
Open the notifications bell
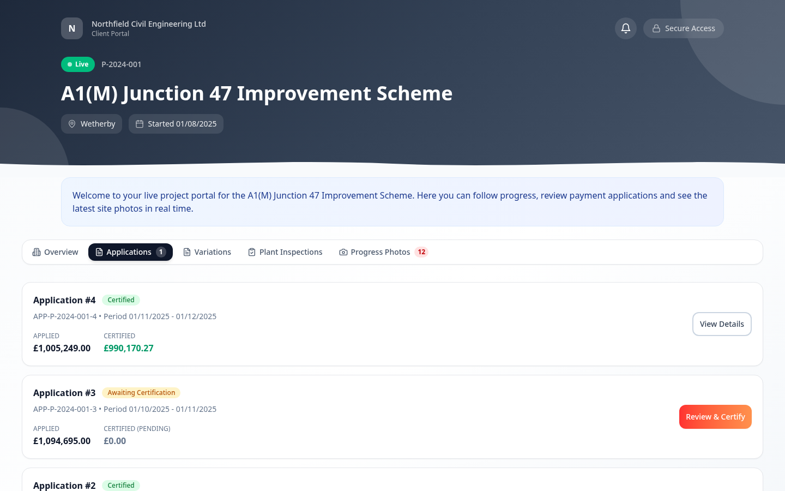click(x=626, y=28)
